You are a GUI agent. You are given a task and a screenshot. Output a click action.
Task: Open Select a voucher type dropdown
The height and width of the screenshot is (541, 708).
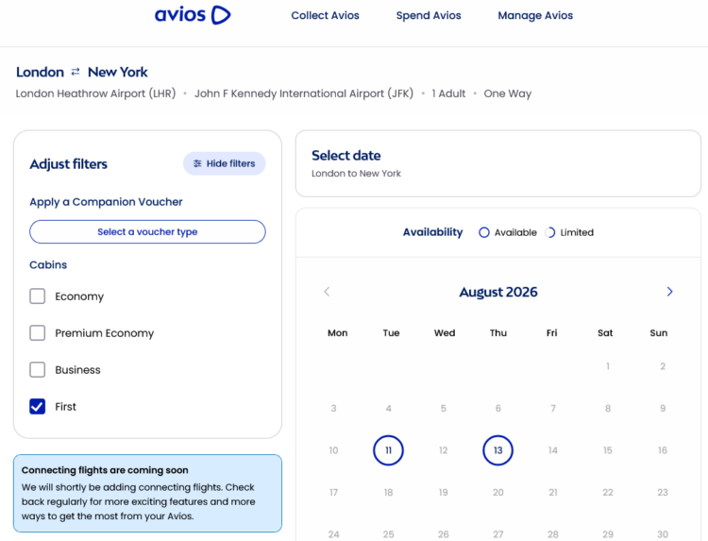[147, 231]
